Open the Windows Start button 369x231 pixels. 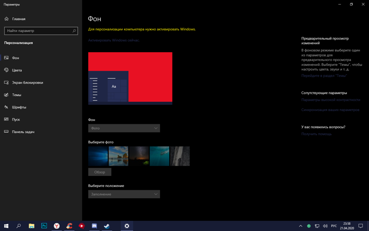pyautogui.click(x=6, y=226)
